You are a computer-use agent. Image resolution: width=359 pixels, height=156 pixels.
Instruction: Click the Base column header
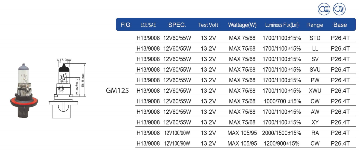(x=340, y=25)
